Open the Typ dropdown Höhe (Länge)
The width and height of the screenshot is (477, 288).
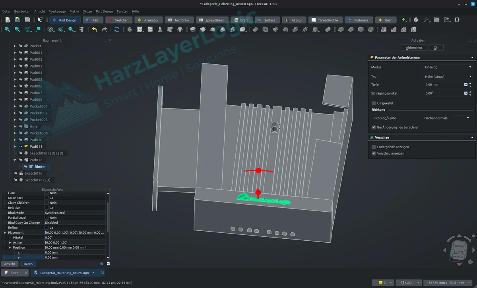coord(448,77)
